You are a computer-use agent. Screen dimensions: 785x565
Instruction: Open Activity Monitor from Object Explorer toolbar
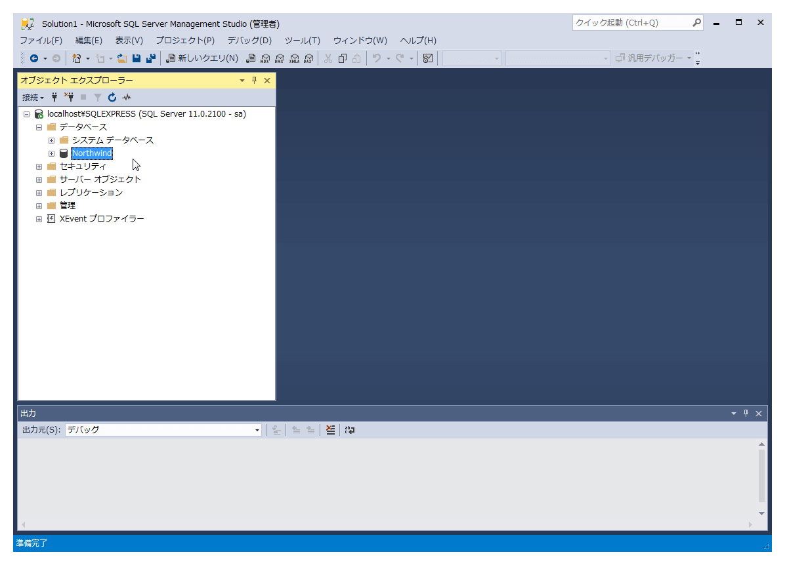tap(127, 98)
